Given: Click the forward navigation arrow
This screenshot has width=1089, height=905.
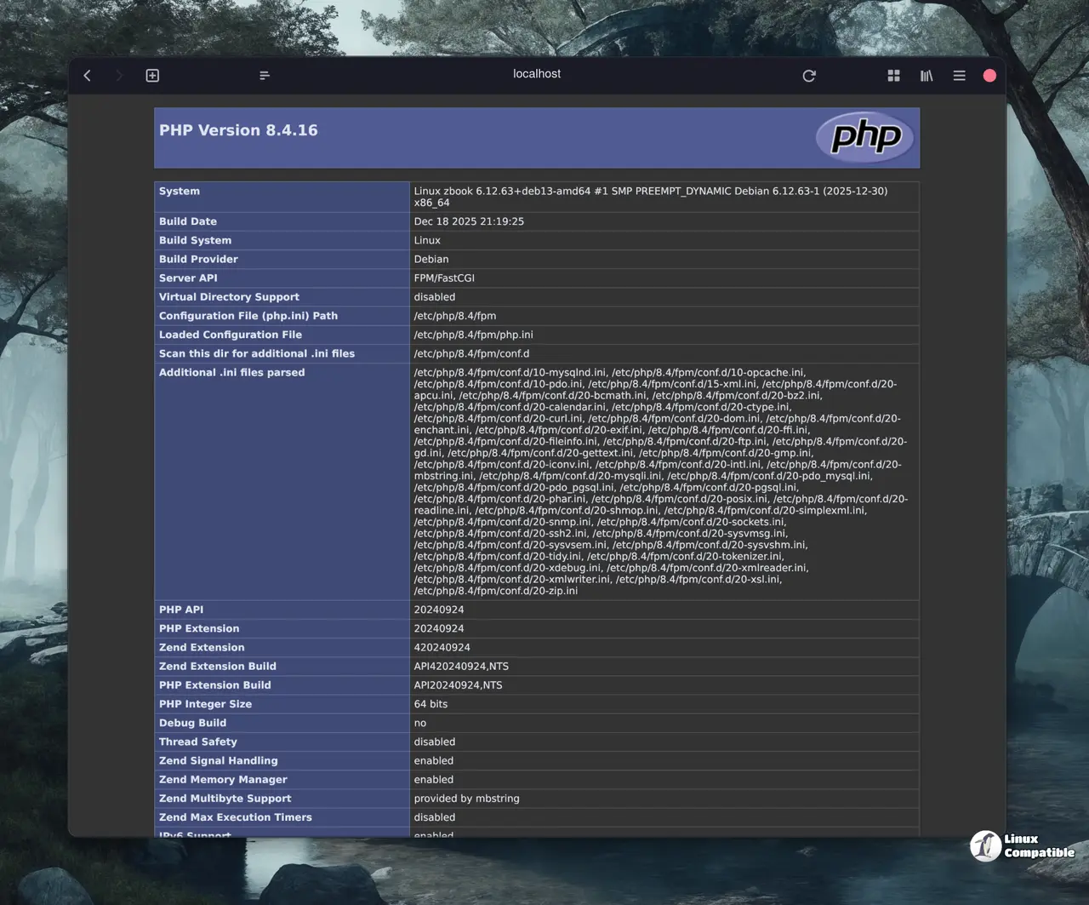Looking at the screenshot, I should [x=119, y=76].
